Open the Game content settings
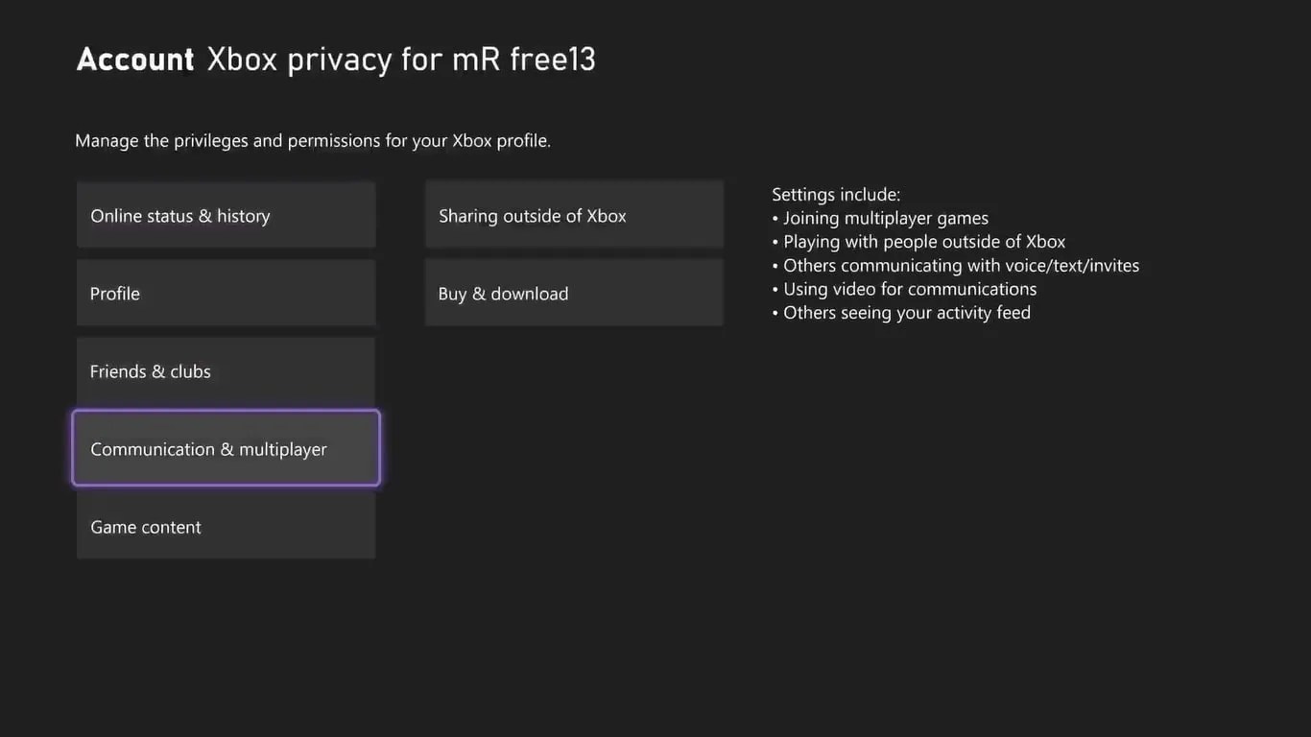 (226, 526)
